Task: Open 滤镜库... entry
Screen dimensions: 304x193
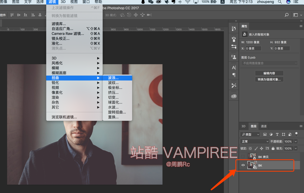Action: (75, 24)
